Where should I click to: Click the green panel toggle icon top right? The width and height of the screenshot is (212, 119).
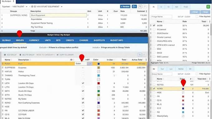click(x=208, y=7)
